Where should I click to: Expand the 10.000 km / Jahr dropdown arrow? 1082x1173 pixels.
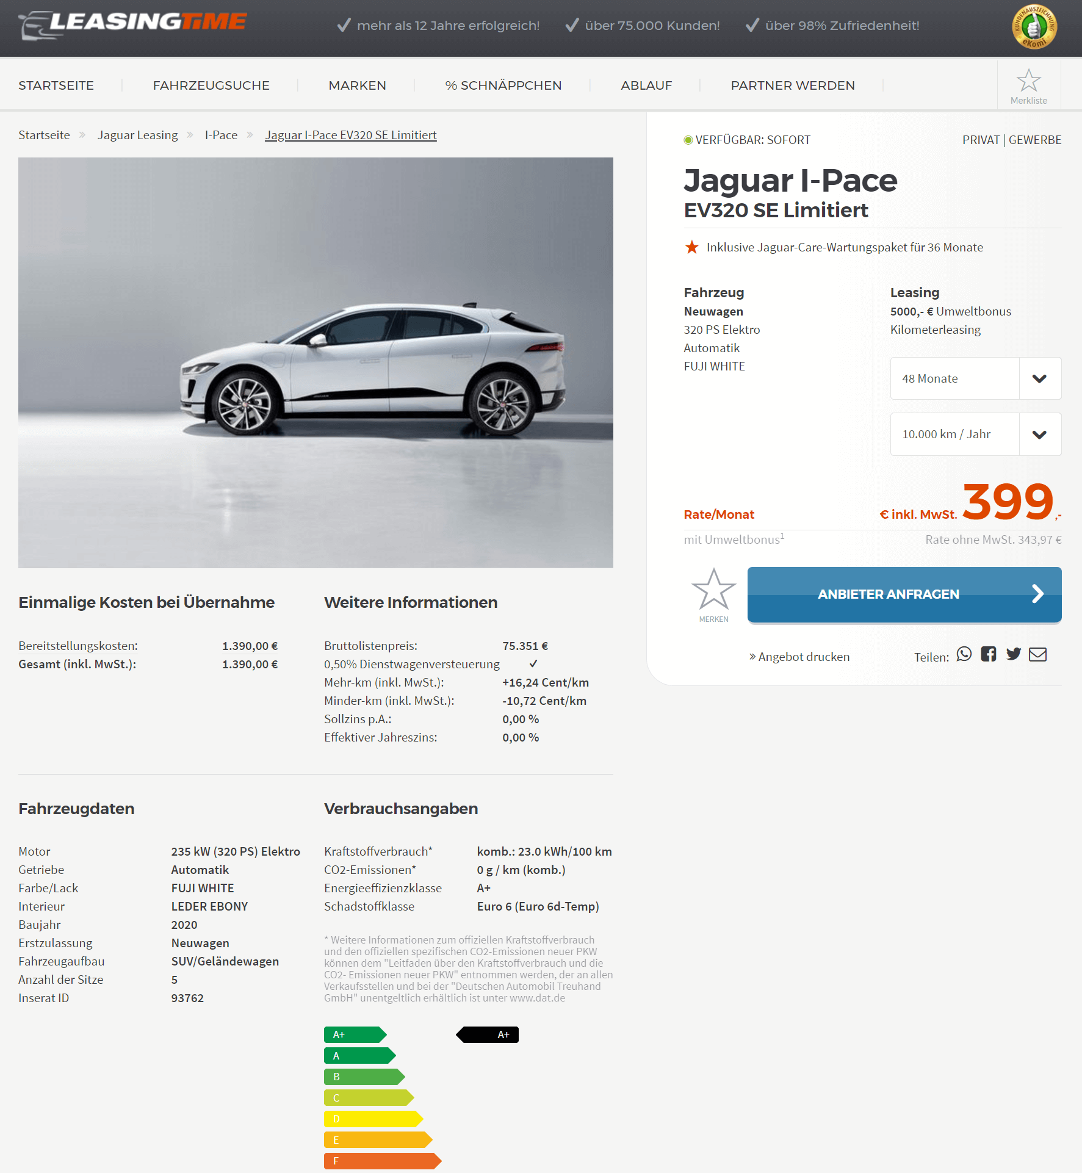(x=1040, y=435)
